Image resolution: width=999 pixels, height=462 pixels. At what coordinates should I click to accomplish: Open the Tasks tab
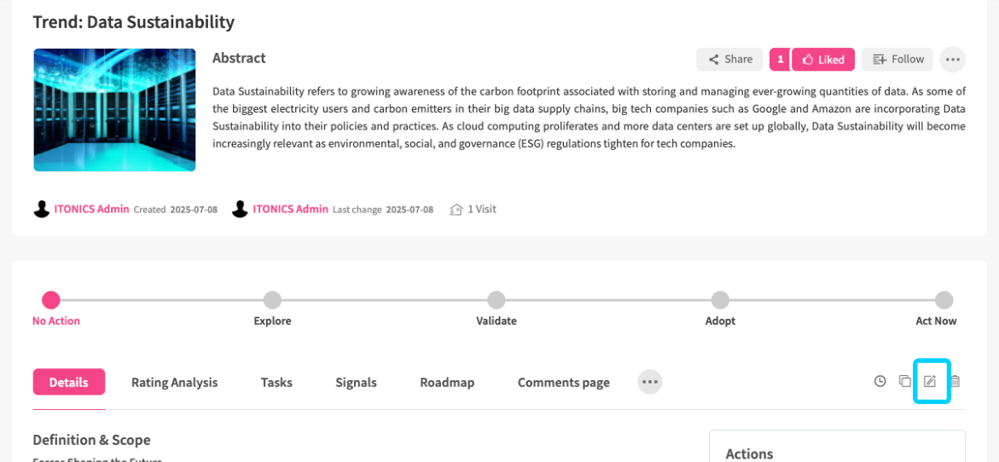(276, 383)
